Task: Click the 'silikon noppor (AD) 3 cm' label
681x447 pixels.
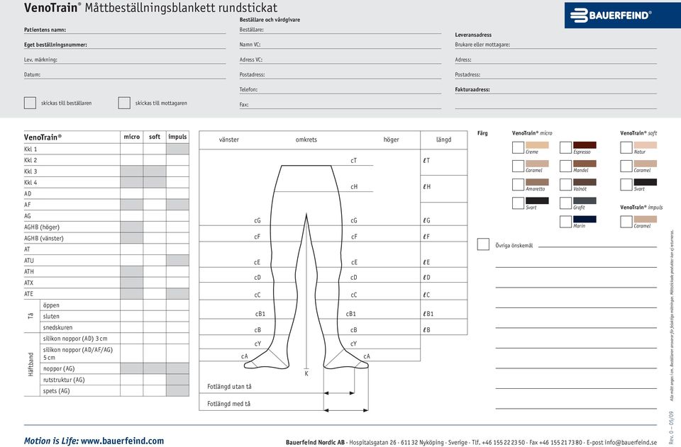Action: (x=75, y=339)
